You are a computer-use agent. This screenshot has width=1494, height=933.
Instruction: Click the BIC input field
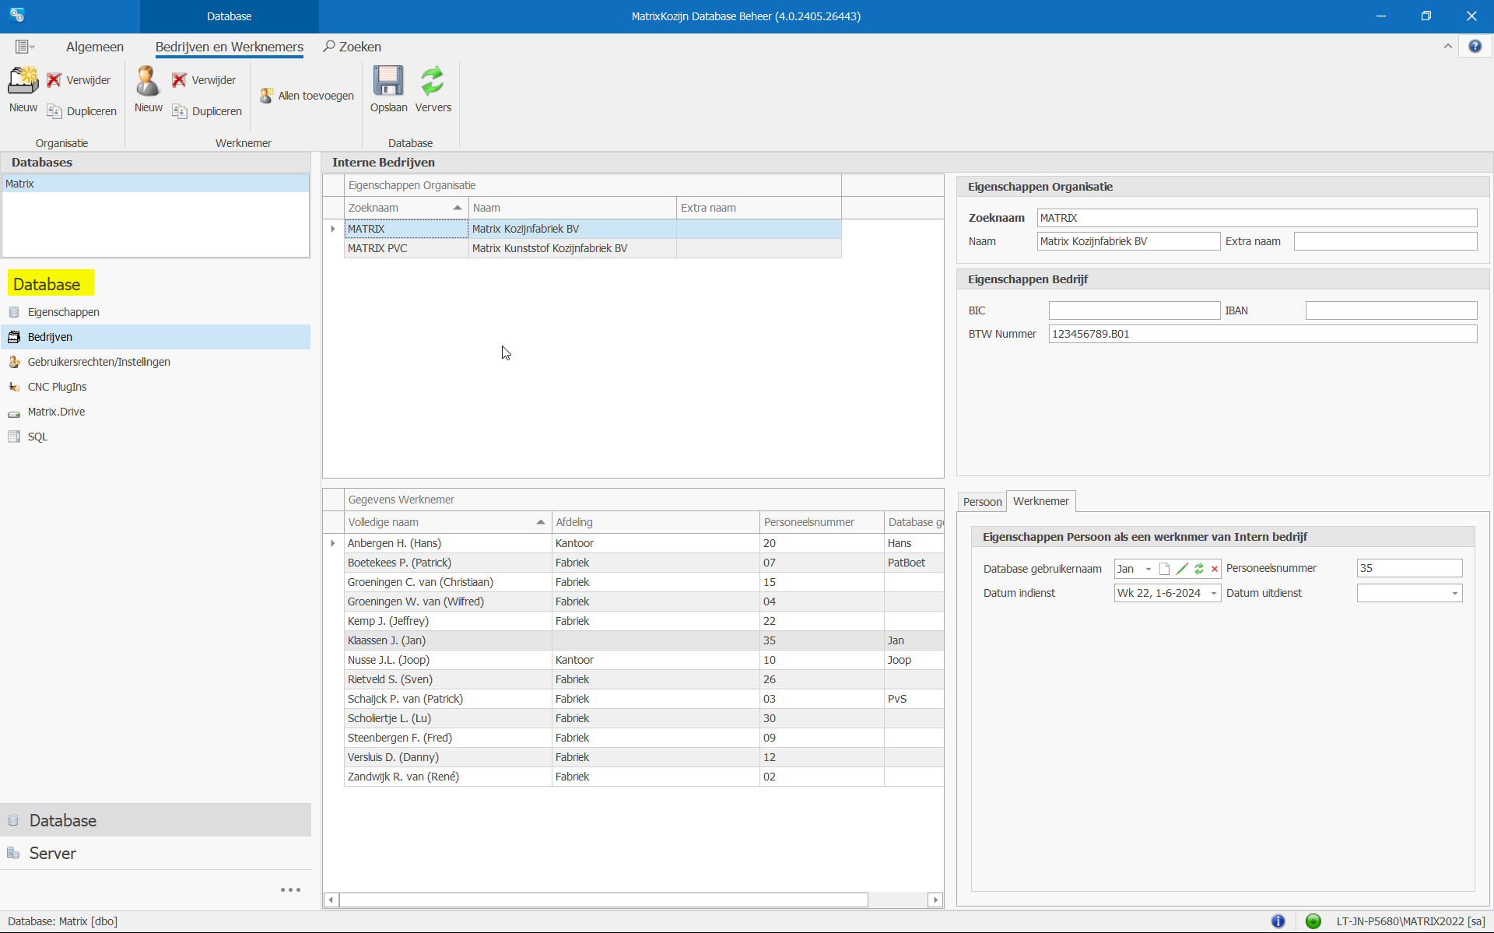point(1134,310)
